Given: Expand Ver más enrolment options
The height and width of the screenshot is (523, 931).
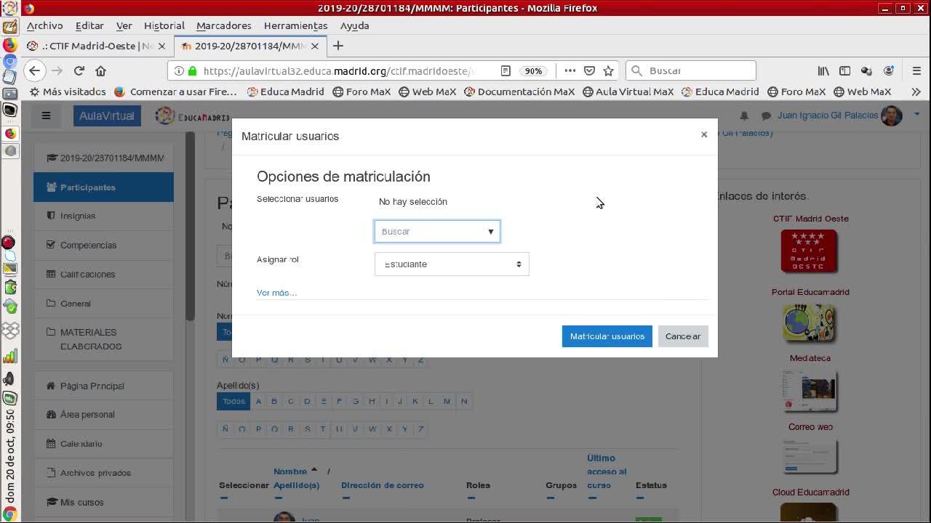Looking at the screenshot, I should point(276,293).
